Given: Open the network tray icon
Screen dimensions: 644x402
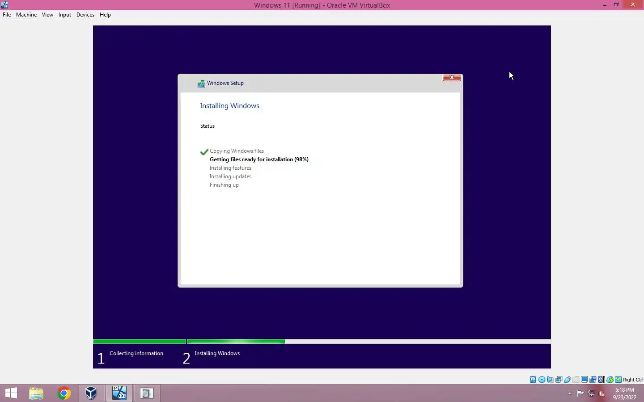Looking at the screenshot, I should (x=591, y=394).
